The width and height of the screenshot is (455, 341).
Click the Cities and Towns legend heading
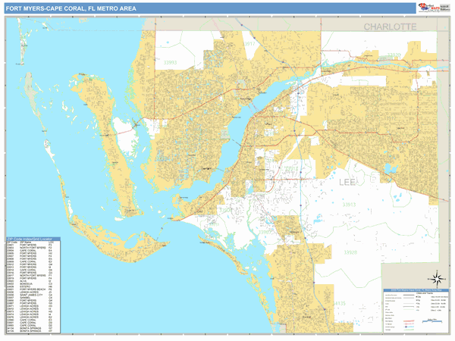(x=422, y=295)
